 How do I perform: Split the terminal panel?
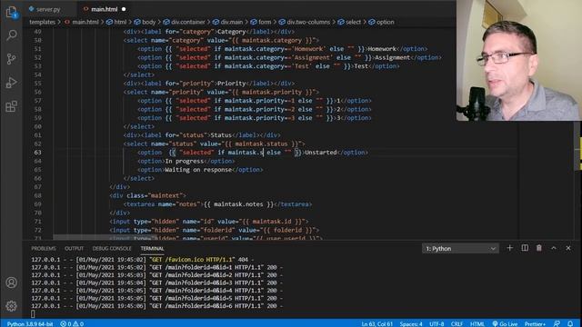pos(525,248)
